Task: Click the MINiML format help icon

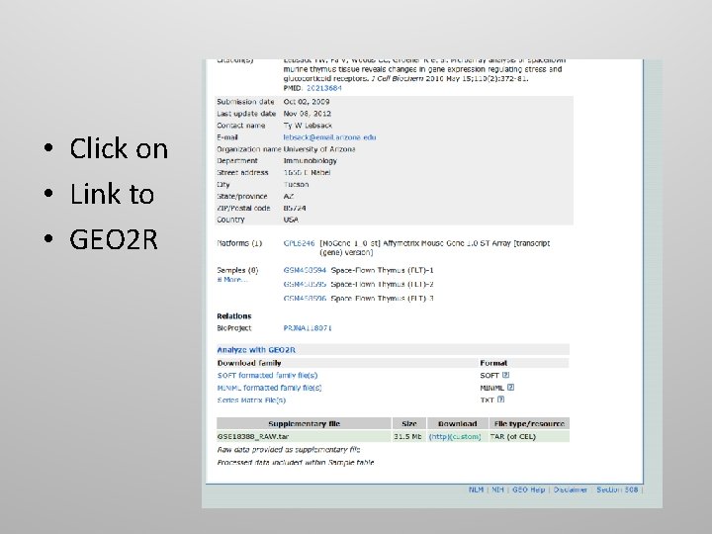Action: [511, 388]
